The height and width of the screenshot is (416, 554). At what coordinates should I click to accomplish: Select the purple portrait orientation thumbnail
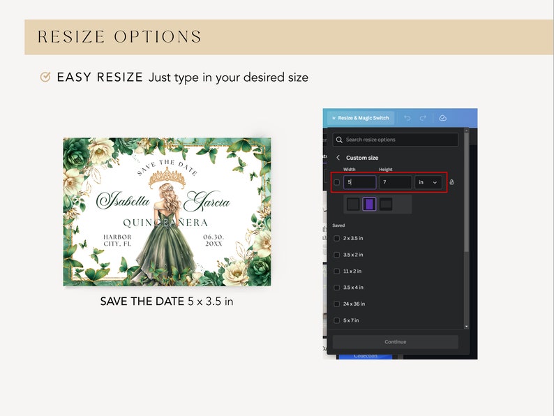tap(369, 205)
